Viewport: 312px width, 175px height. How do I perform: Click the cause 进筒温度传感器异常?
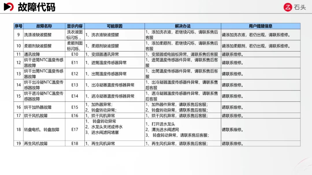point(109,63)
